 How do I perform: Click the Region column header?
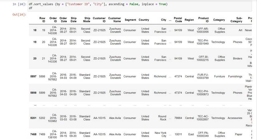[x=189, y=20]
